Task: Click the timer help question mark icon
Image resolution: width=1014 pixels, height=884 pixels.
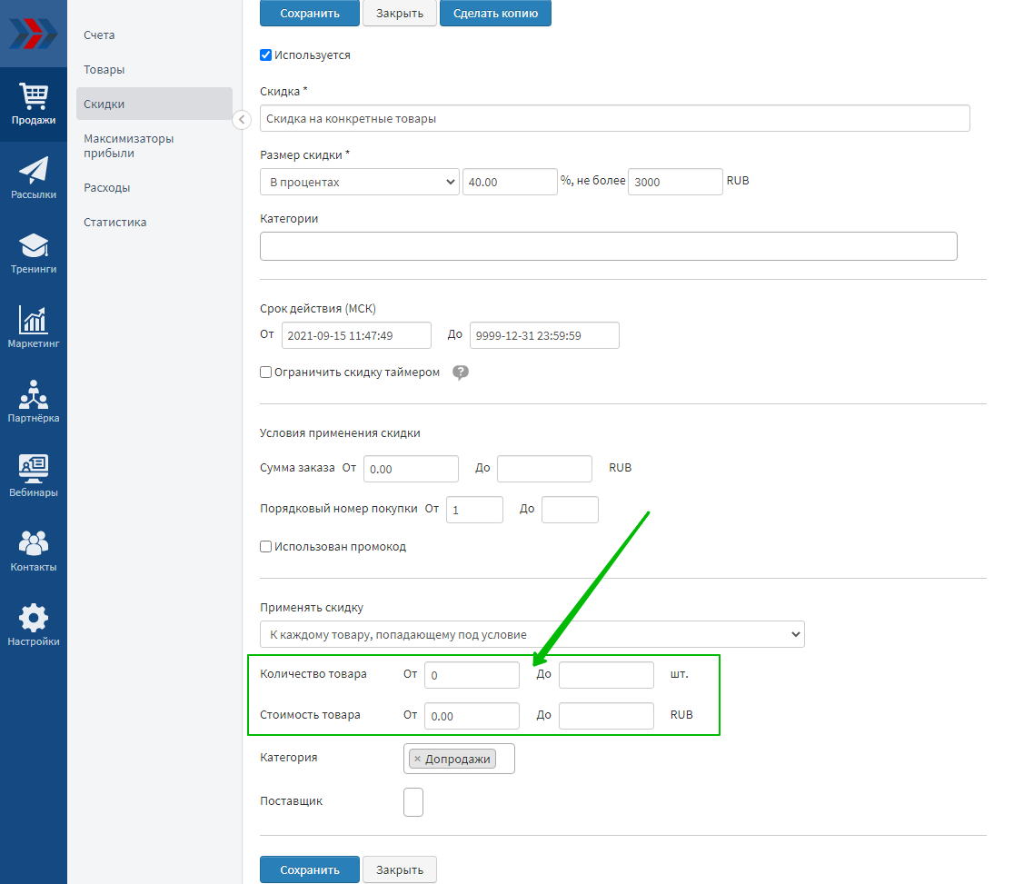Action: [x=461, y=372]
